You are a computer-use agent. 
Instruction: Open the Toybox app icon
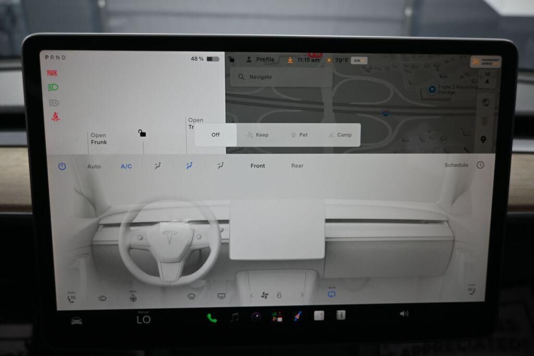tap(277, 317)
